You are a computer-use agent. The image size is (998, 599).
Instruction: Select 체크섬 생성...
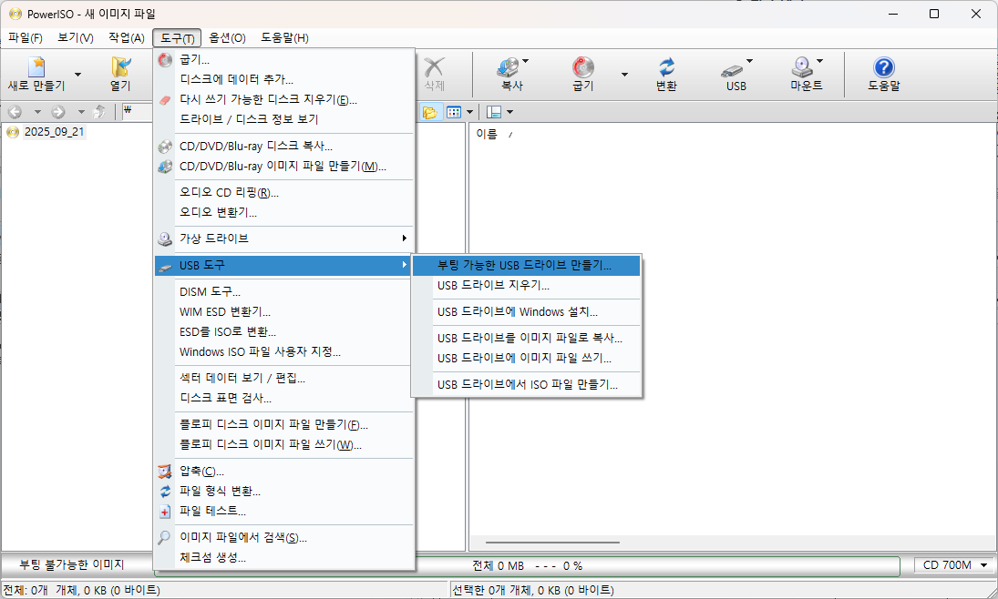283,558
